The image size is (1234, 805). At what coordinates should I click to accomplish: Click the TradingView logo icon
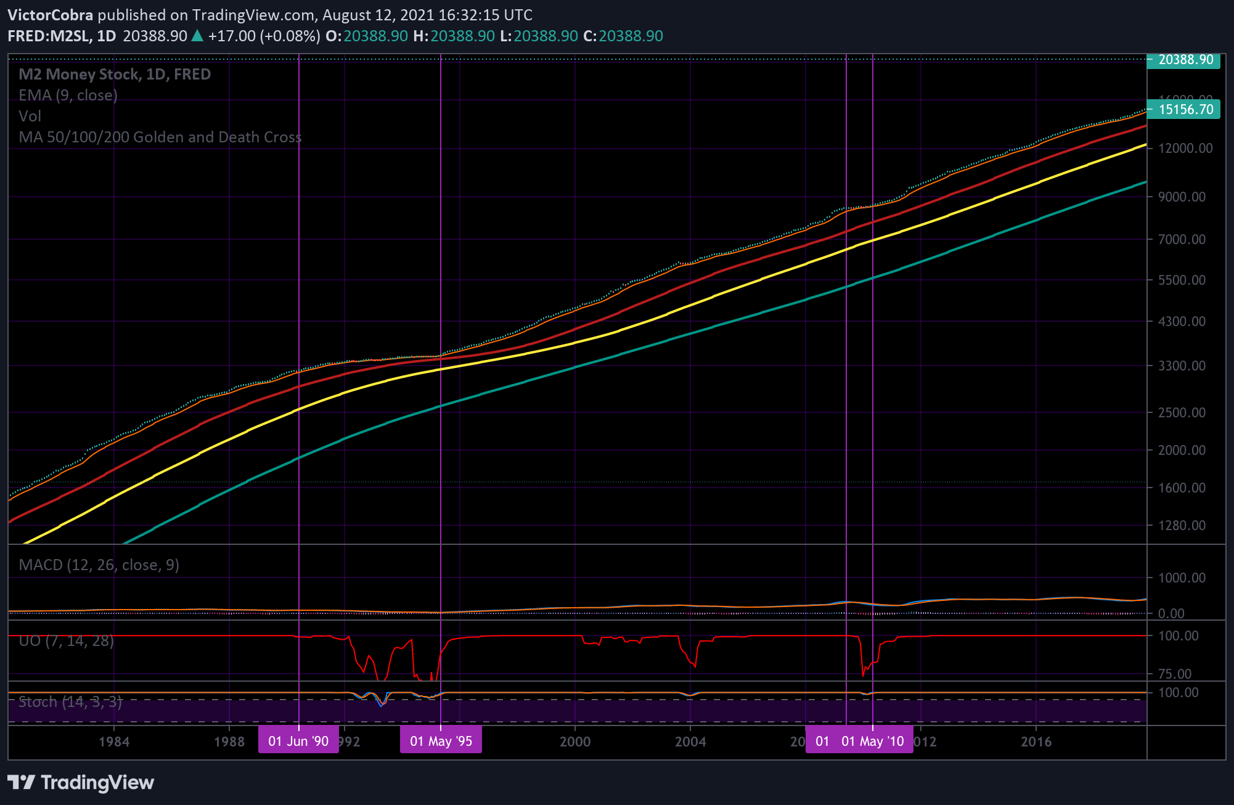click(21, 783)
